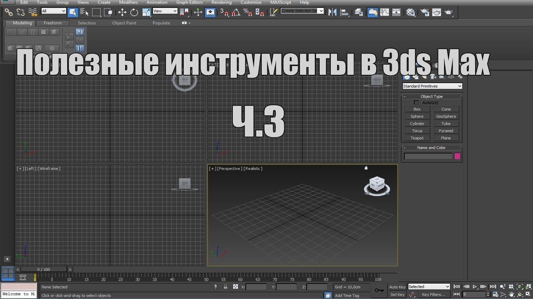
Task: Click the Select and Manipulate icon
Action: (198, 12)
